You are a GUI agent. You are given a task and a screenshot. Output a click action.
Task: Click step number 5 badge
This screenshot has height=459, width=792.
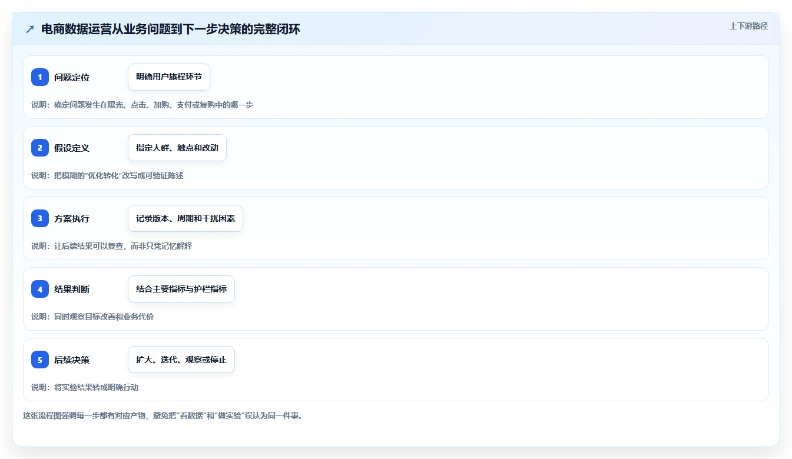coord(40,360)
